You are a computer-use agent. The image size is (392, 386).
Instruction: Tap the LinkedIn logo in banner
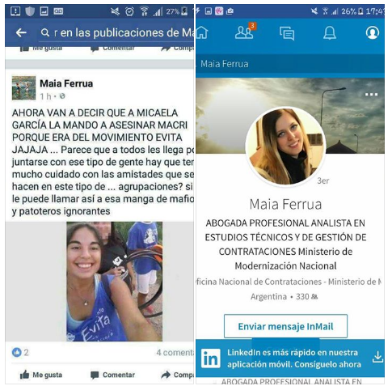click(211, 358)
